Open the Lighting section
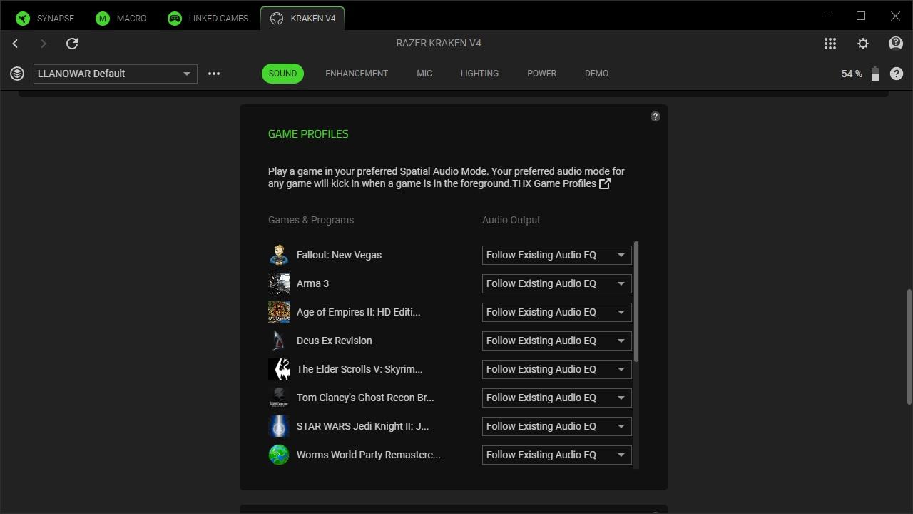 pyautogui.click(x=479, y=74)
